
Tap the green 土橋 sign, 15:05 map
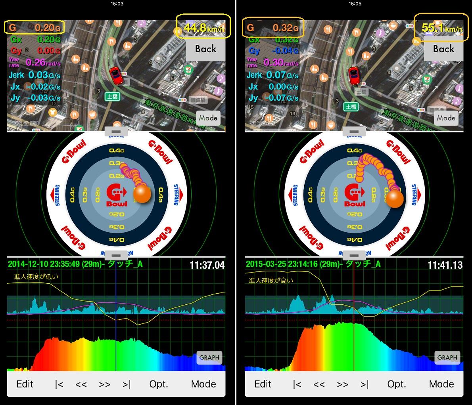pos(351,107)
